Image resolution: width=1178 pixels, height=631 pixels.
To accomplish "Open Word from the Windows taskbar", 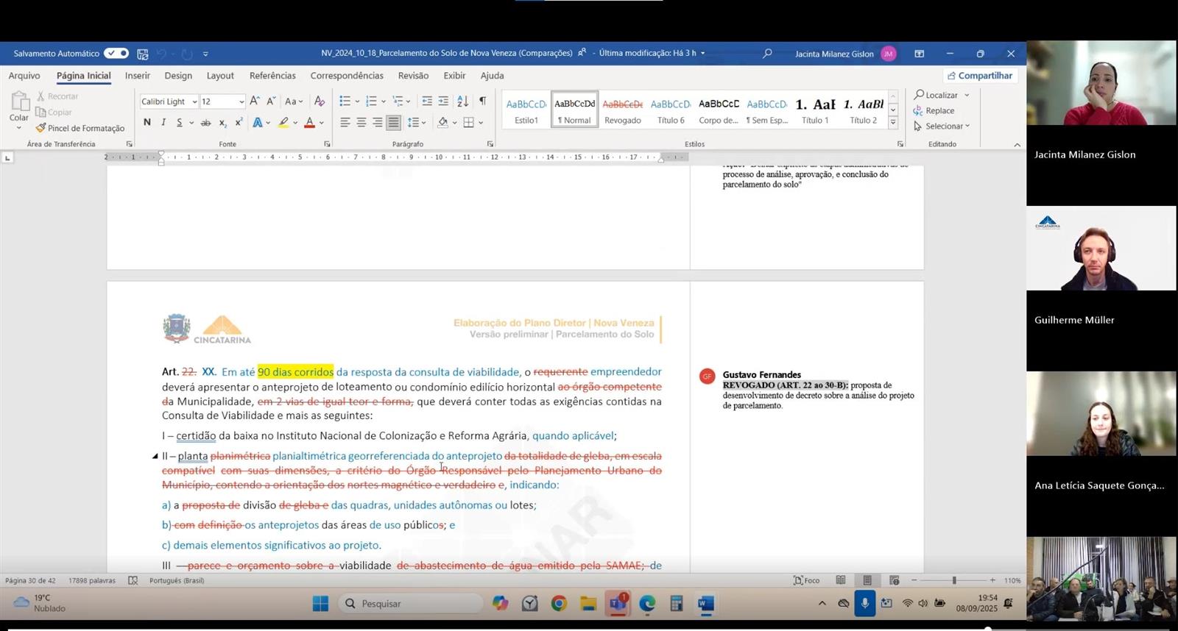I will click(x=705, y=604).
